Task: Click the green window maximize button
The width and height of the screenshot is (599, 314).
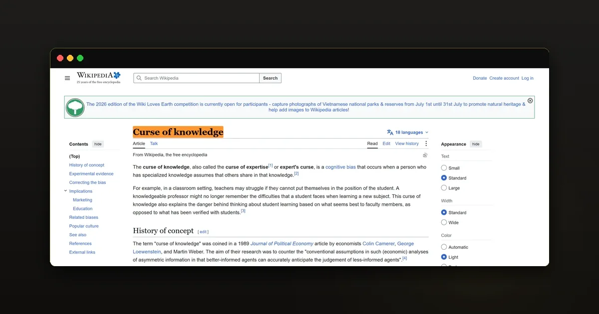Action: [x=80, y=58]
